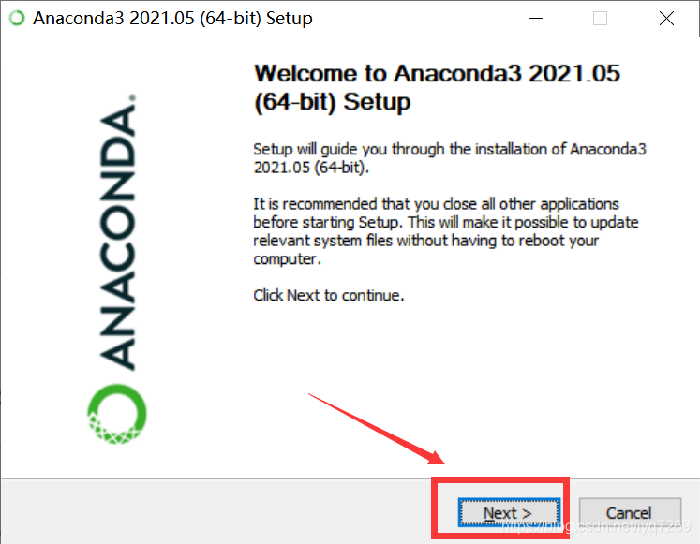Image resolution: width=700 pixels, height=544 pixels.
Task: Click the Next > button
Action: pos(509,513)
